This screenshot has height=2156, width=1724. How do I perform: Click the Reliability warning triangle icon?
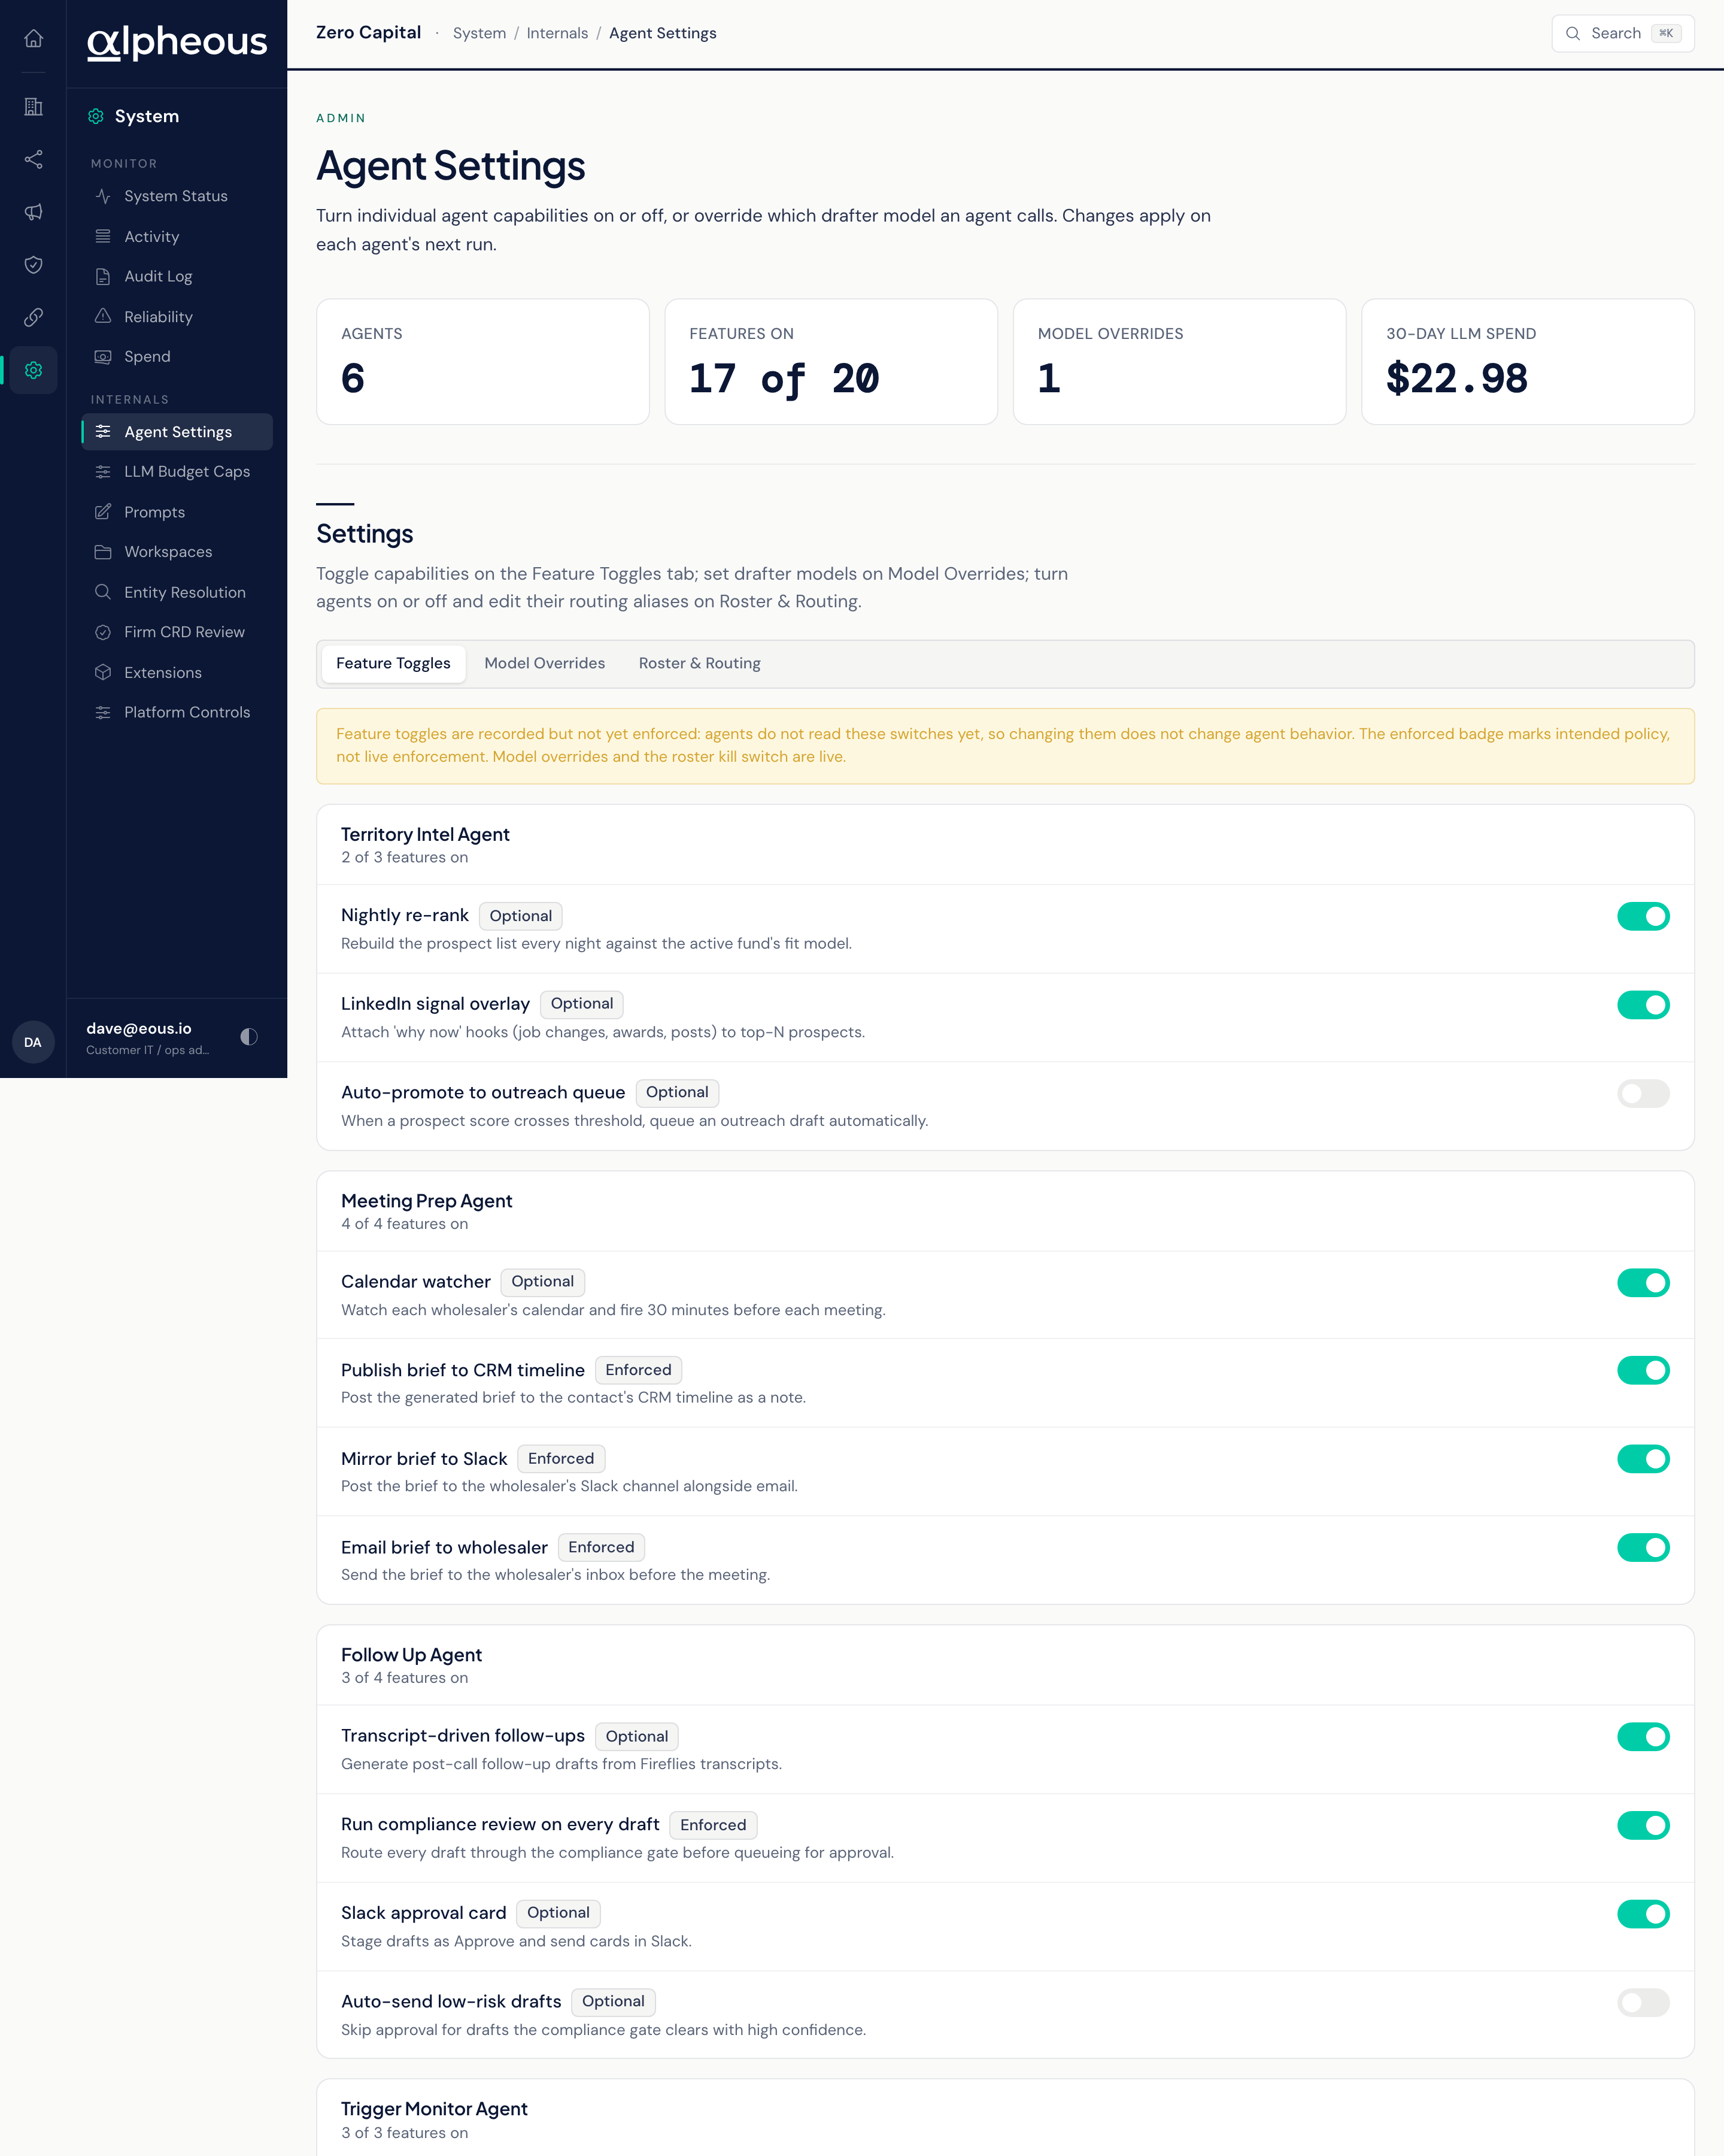(103, 316)
